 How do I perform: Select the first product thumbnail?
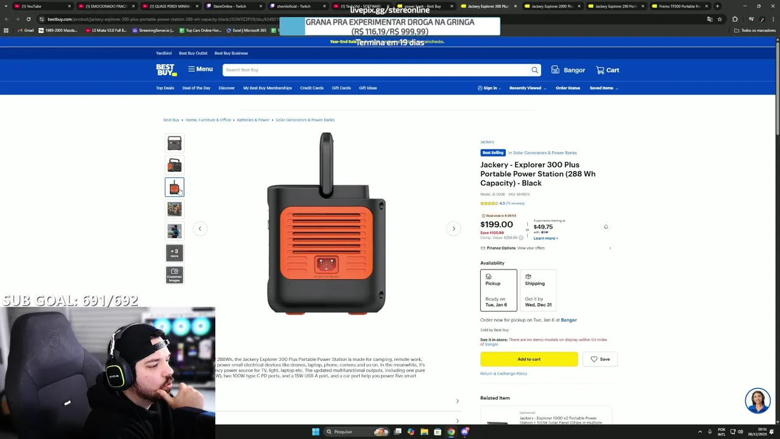pos(174,143)
